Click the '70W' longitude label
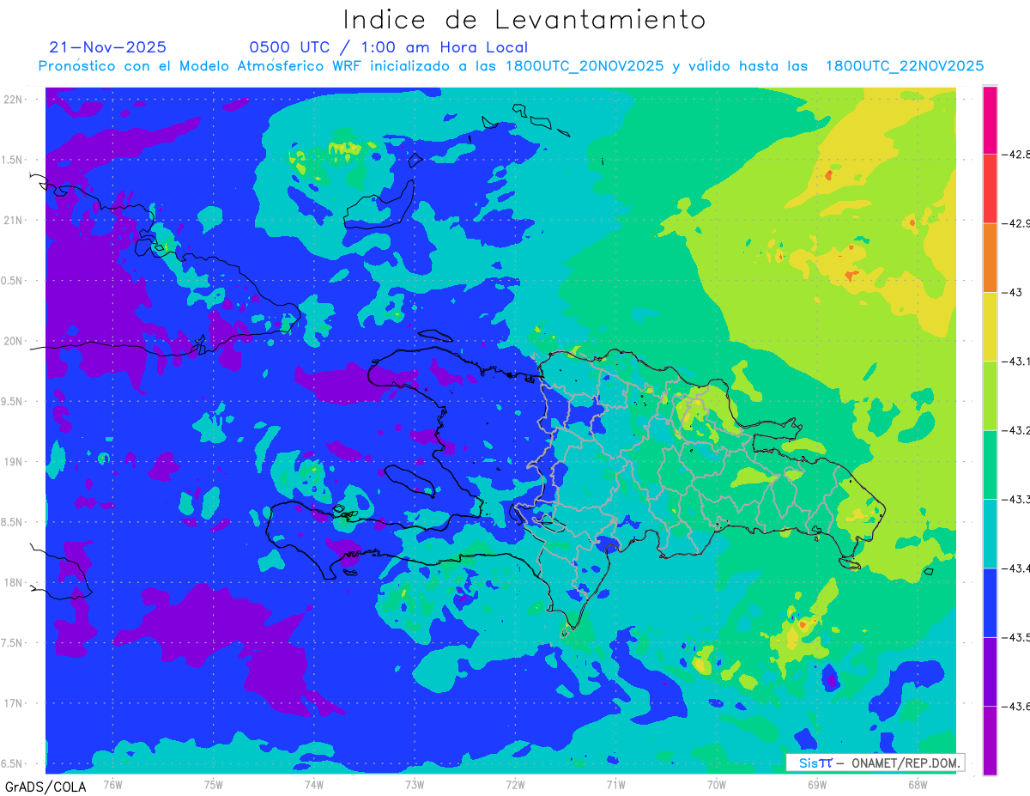 (716, 784)
